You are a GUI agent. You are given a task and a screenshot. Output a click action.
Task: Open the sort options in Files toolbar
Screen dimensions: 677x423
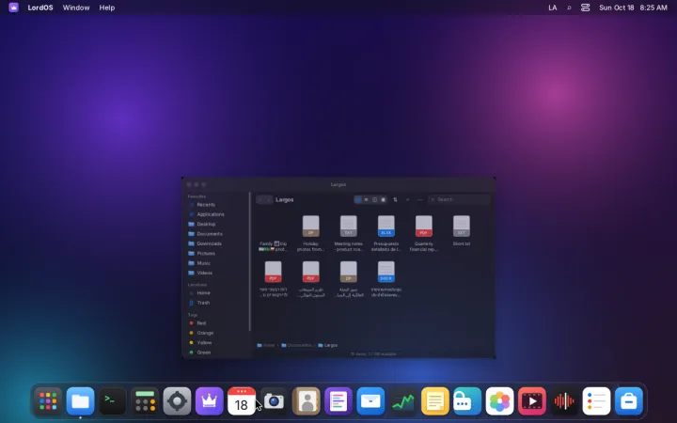coord(395,199)
